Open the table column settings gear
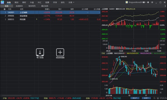167x100 pixels. 4,9
